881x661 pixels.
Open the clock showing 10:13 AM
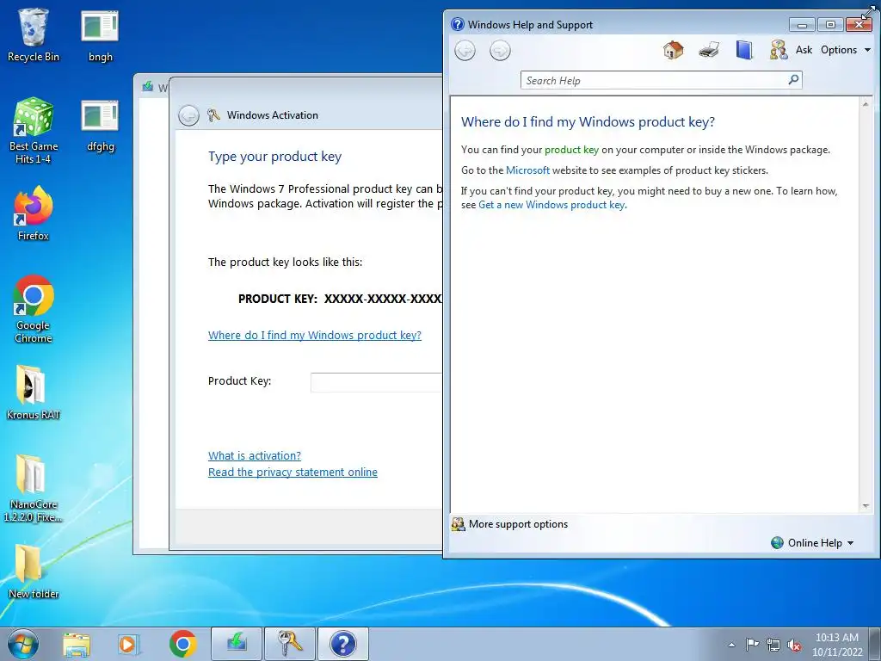pyautogui.click(x=836, y=645)
